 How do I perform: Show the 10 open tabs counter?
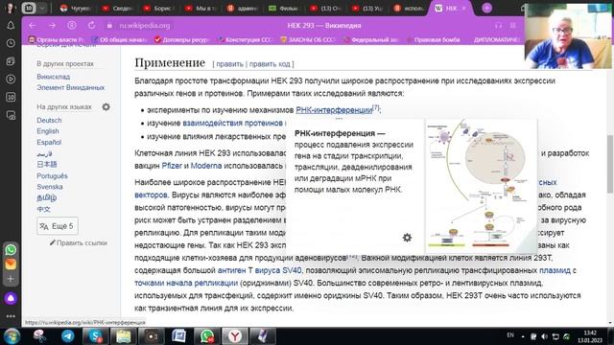29,8
